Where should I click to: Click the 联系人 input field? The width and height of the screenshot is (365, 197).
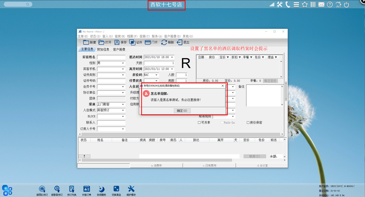(111, 123)
